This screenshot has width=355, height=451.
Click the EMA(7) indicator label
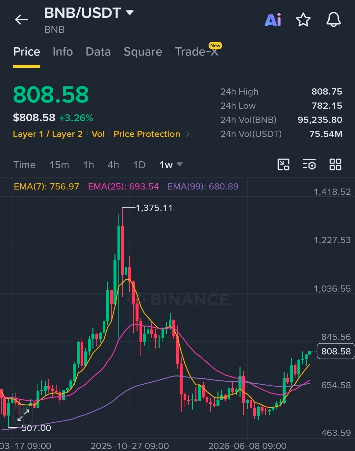pos(46,187)
